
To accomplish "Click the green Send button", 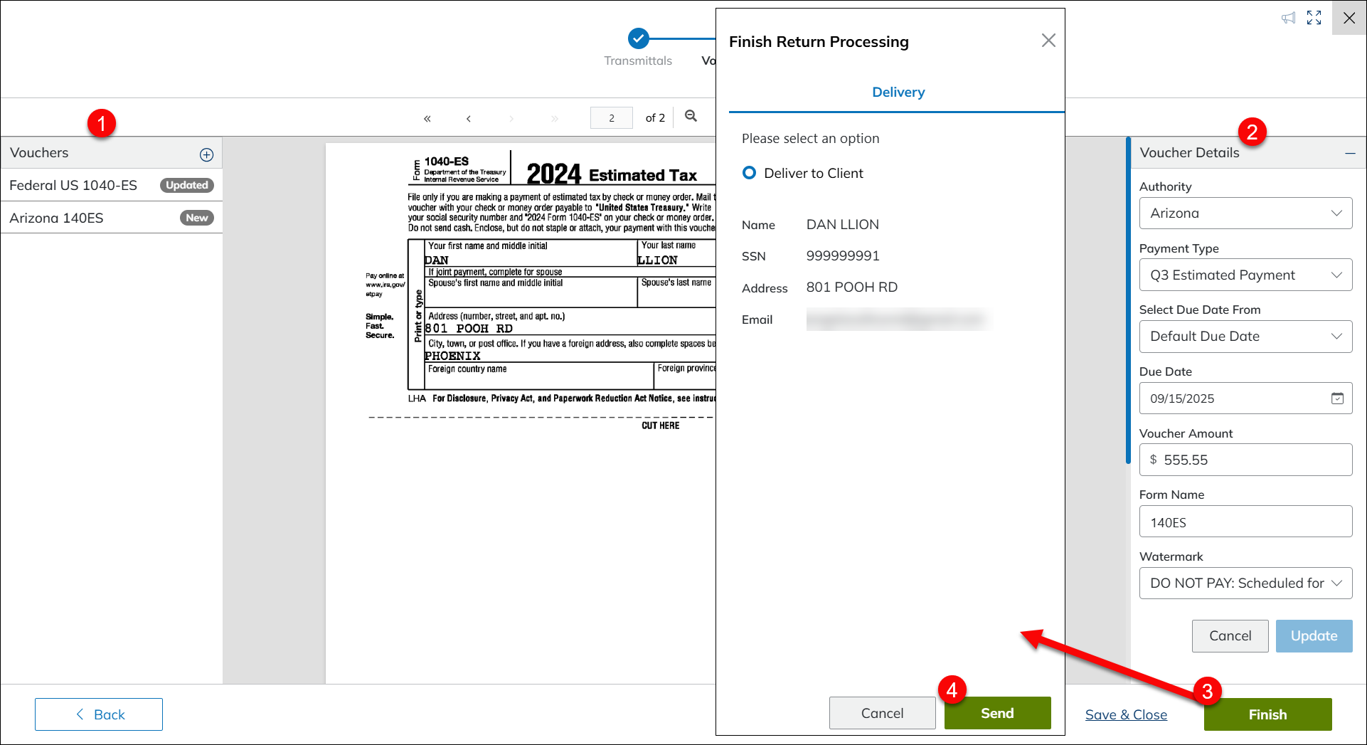I will point(996,713).
